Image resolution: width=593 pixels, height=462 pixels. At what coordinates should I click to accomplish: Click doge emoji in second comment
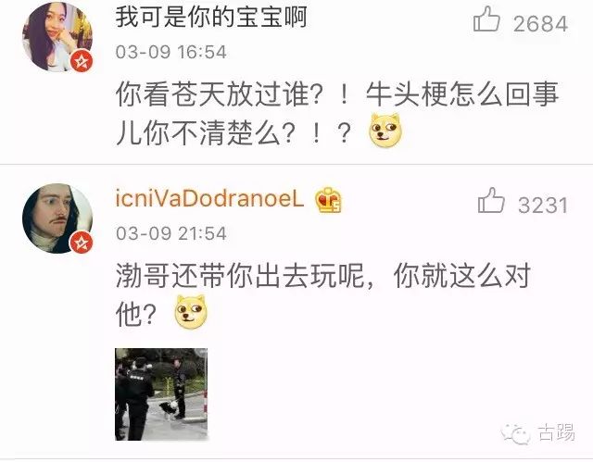click(x=191, y=312)
